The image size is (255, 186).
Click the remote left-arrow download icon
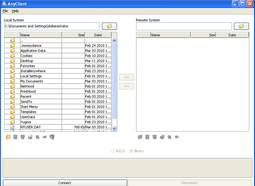[x=176, y=137]
